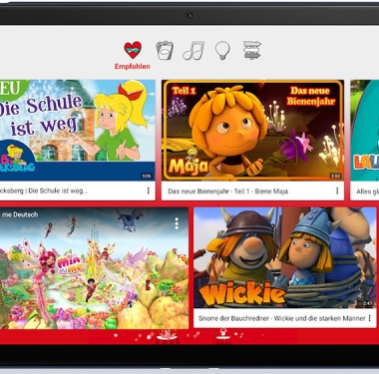The image size is (379, 374).
Task: Click title 'Das neue Bienenjahr - Teil 1 - Biene Maja'
Action: (227, 191)
